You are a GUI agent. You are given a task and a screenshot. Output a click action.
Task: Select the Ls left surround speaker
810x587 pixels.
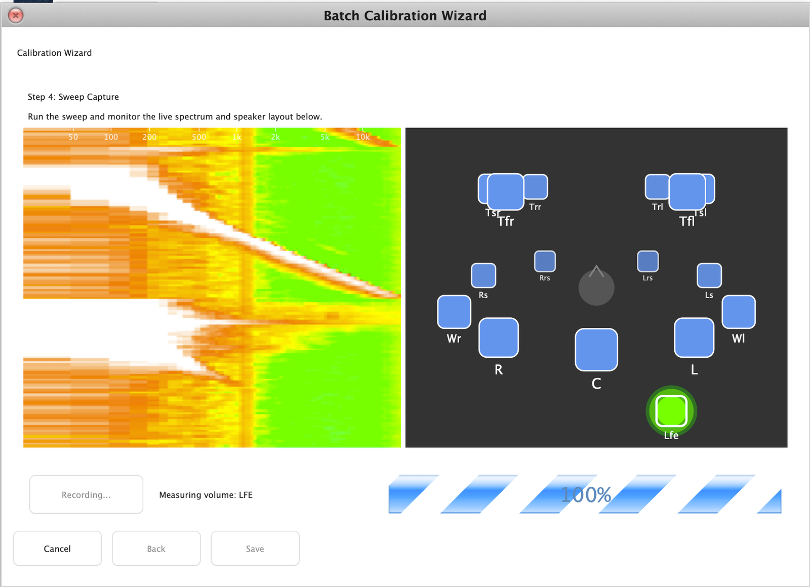pos(709,275)
